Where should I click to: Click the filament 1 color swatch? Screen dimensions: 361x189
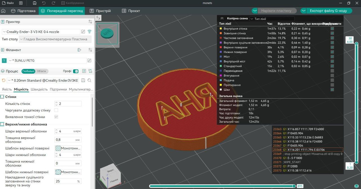[4, 60]
